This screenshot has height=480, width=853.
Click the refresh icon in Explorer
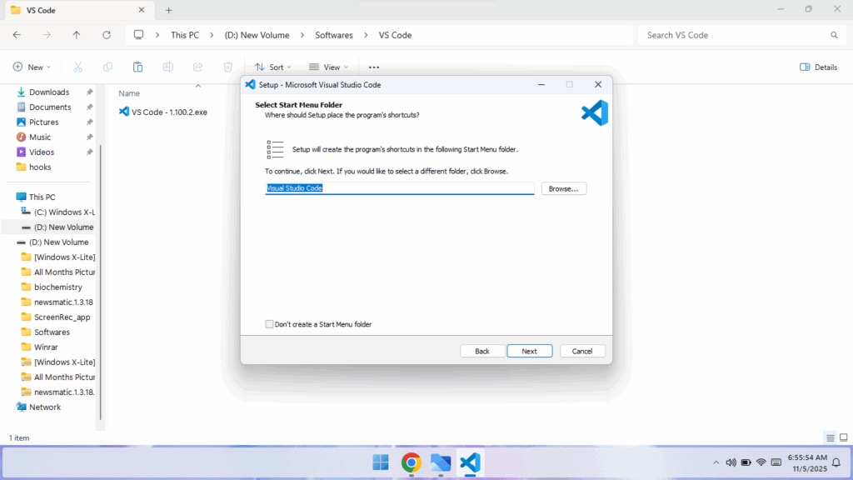(107, 35)
